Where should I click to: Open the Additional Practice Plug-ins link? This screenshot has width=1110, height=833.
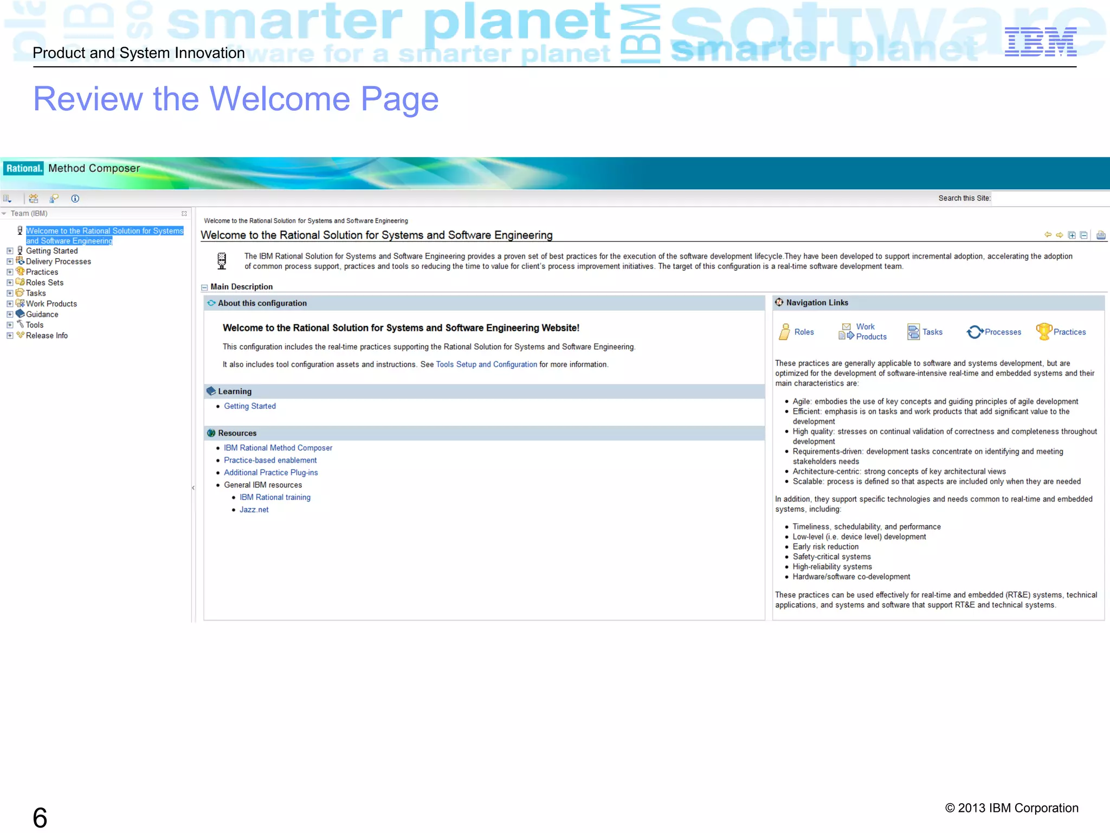(271, 473)
